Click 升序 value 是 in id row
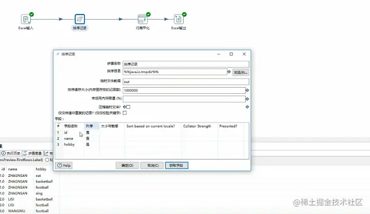The height and width of the screenshot is (214, 370). point(88,133)
